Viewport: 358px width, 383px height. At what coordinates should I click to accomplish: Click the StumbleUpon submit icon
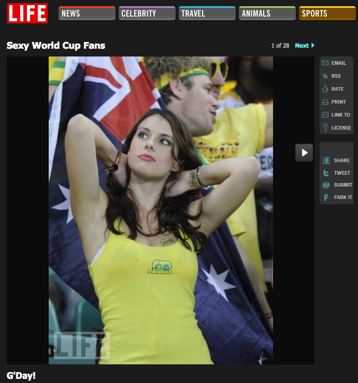[326, 185]
